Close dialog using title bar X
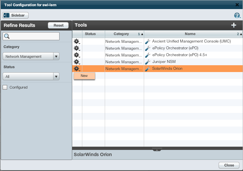The width and height of the screenshot is (243, 171). pyautogui.click(x=237, y=5)
